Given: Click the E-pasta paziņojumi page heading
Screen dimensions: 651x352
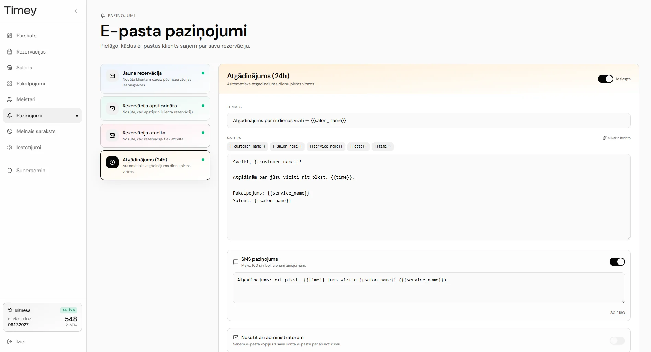Looking at the screenshot, I should click(173, 31).
